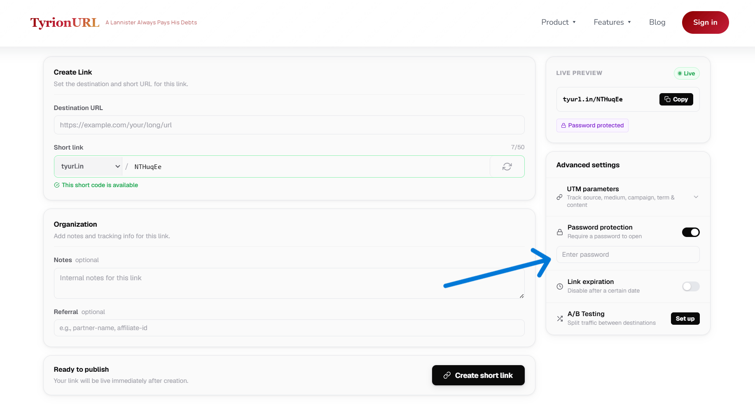Click the 7/50 character counter
The width and height of the screenshot is (755, 408).
pos(518,147)
